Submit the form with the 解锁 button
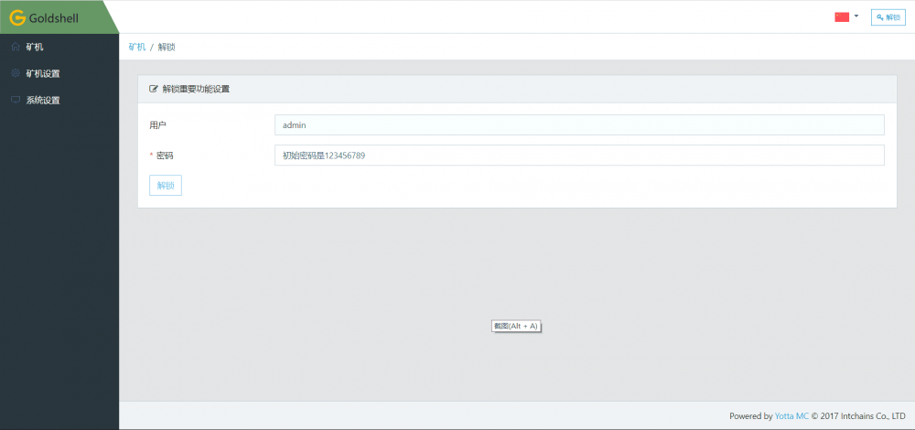Image resolution: width=915 pixels, height=430 pixels. 166,186
